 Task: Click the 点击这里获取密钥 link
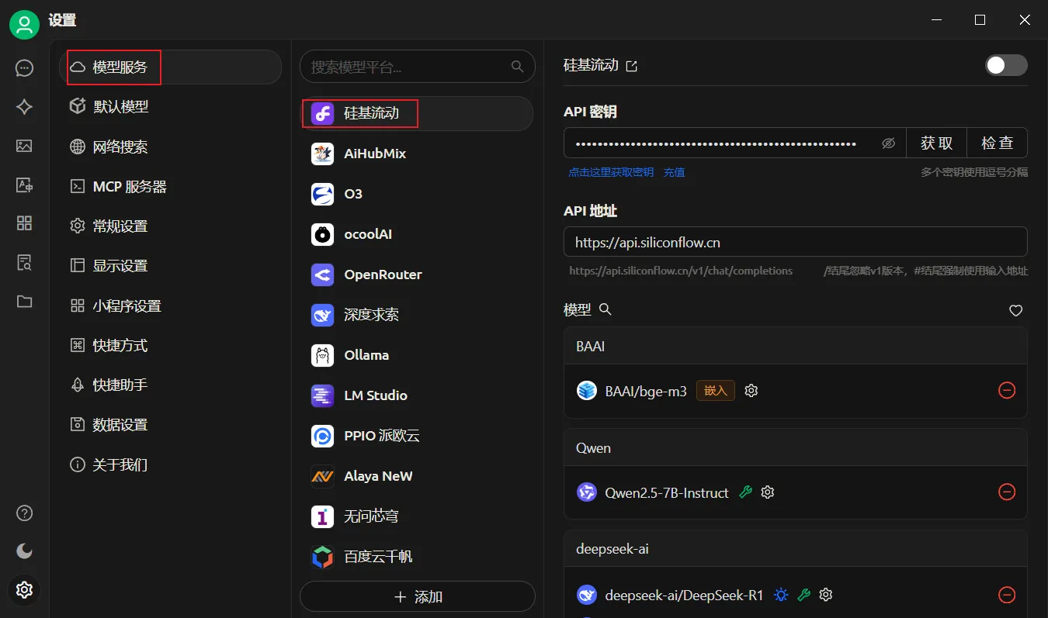611,172
